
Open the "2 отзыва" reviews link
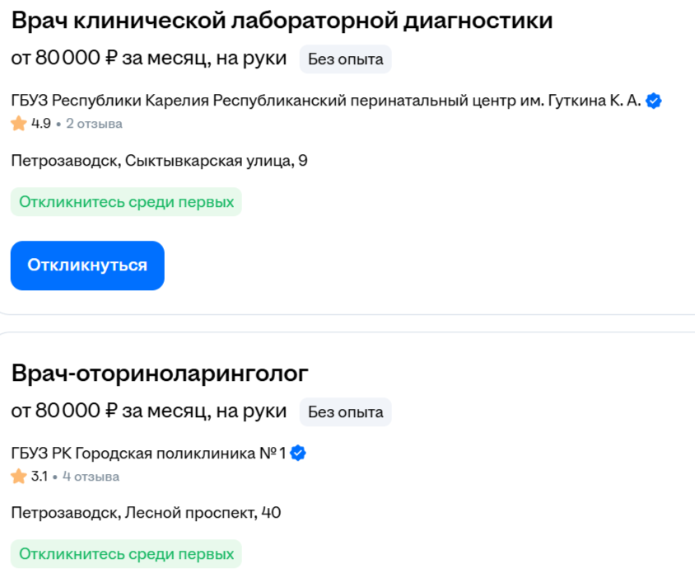[x=94, y=124]
